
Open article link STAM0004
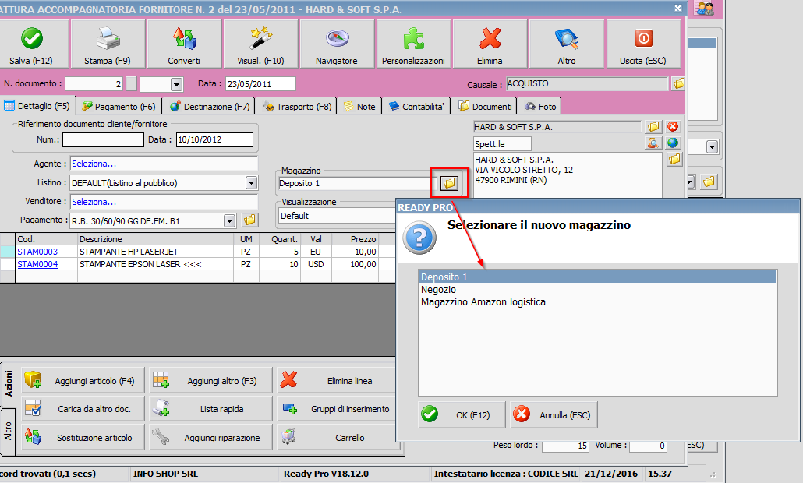[37, 264]
